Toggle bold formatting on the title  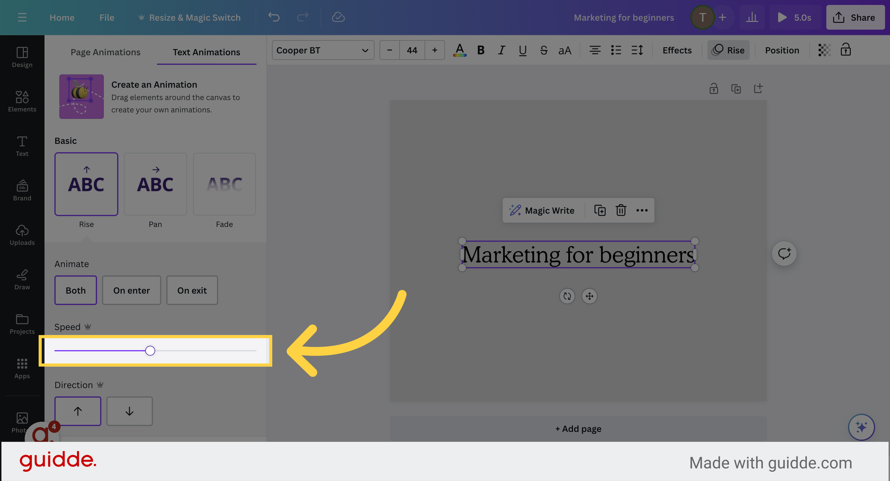click(480, 50)
